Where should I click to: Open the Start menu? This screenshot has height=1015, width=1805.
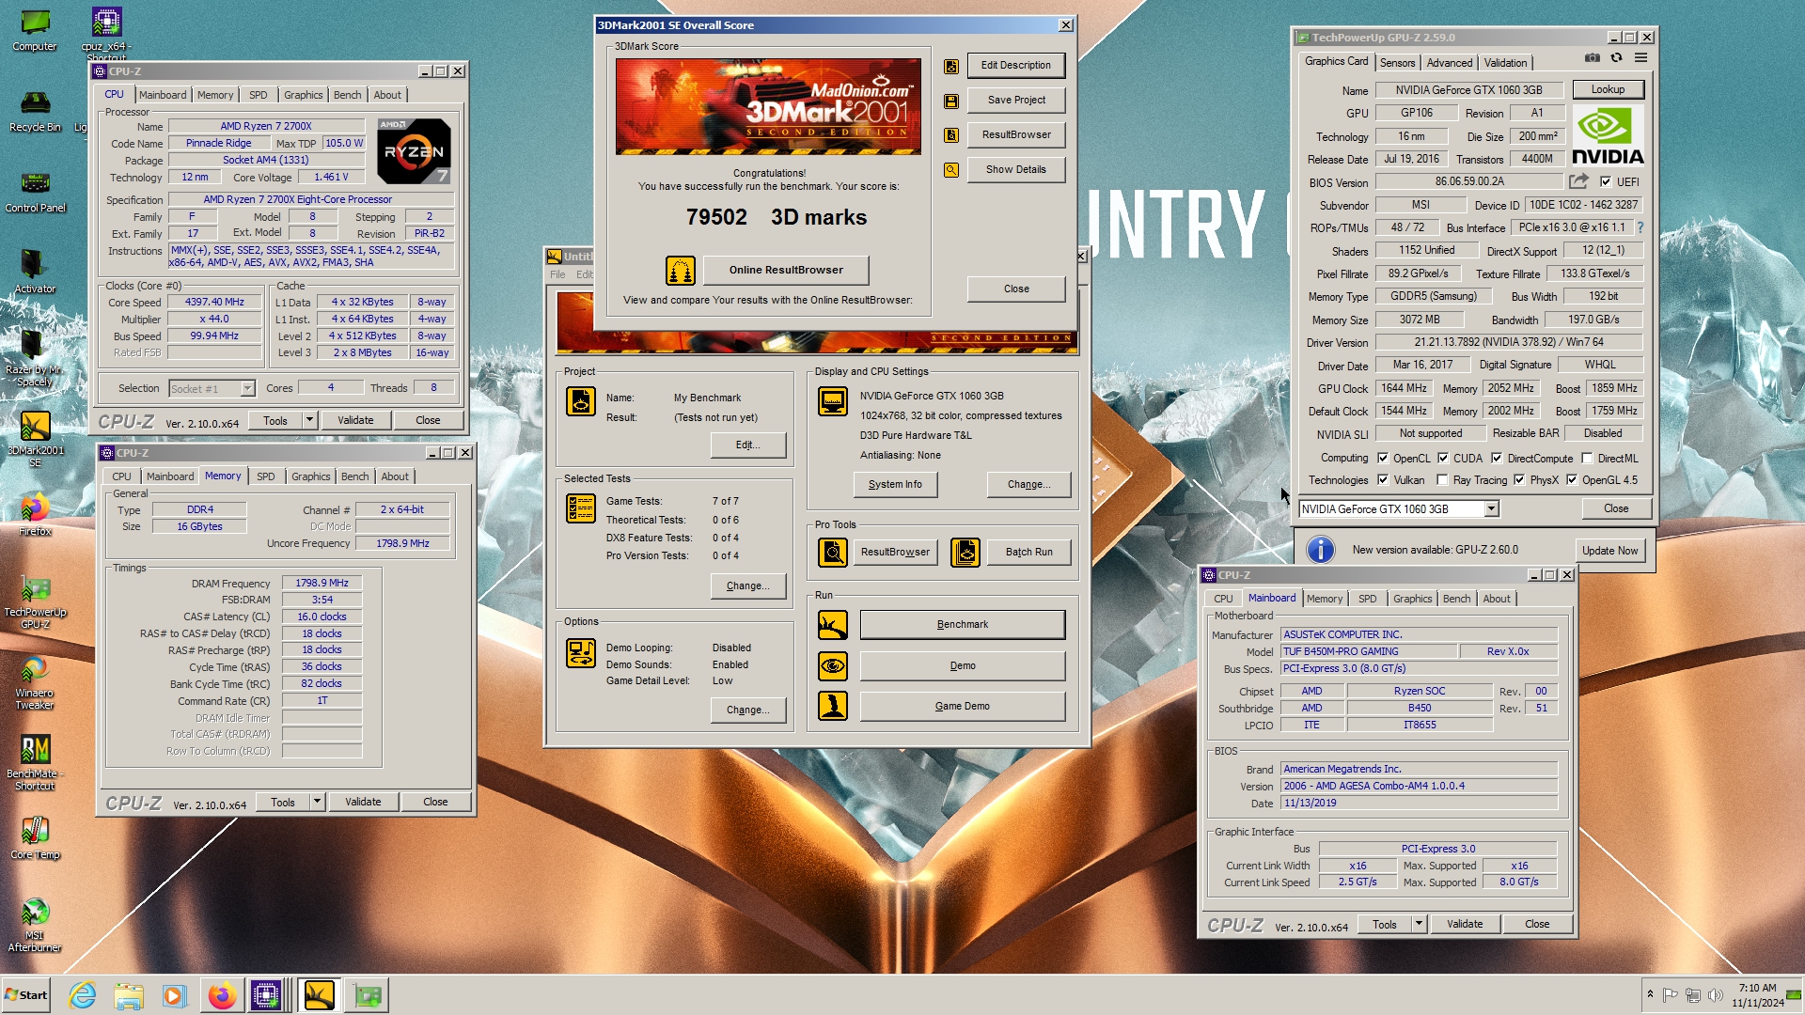point(25,995)
